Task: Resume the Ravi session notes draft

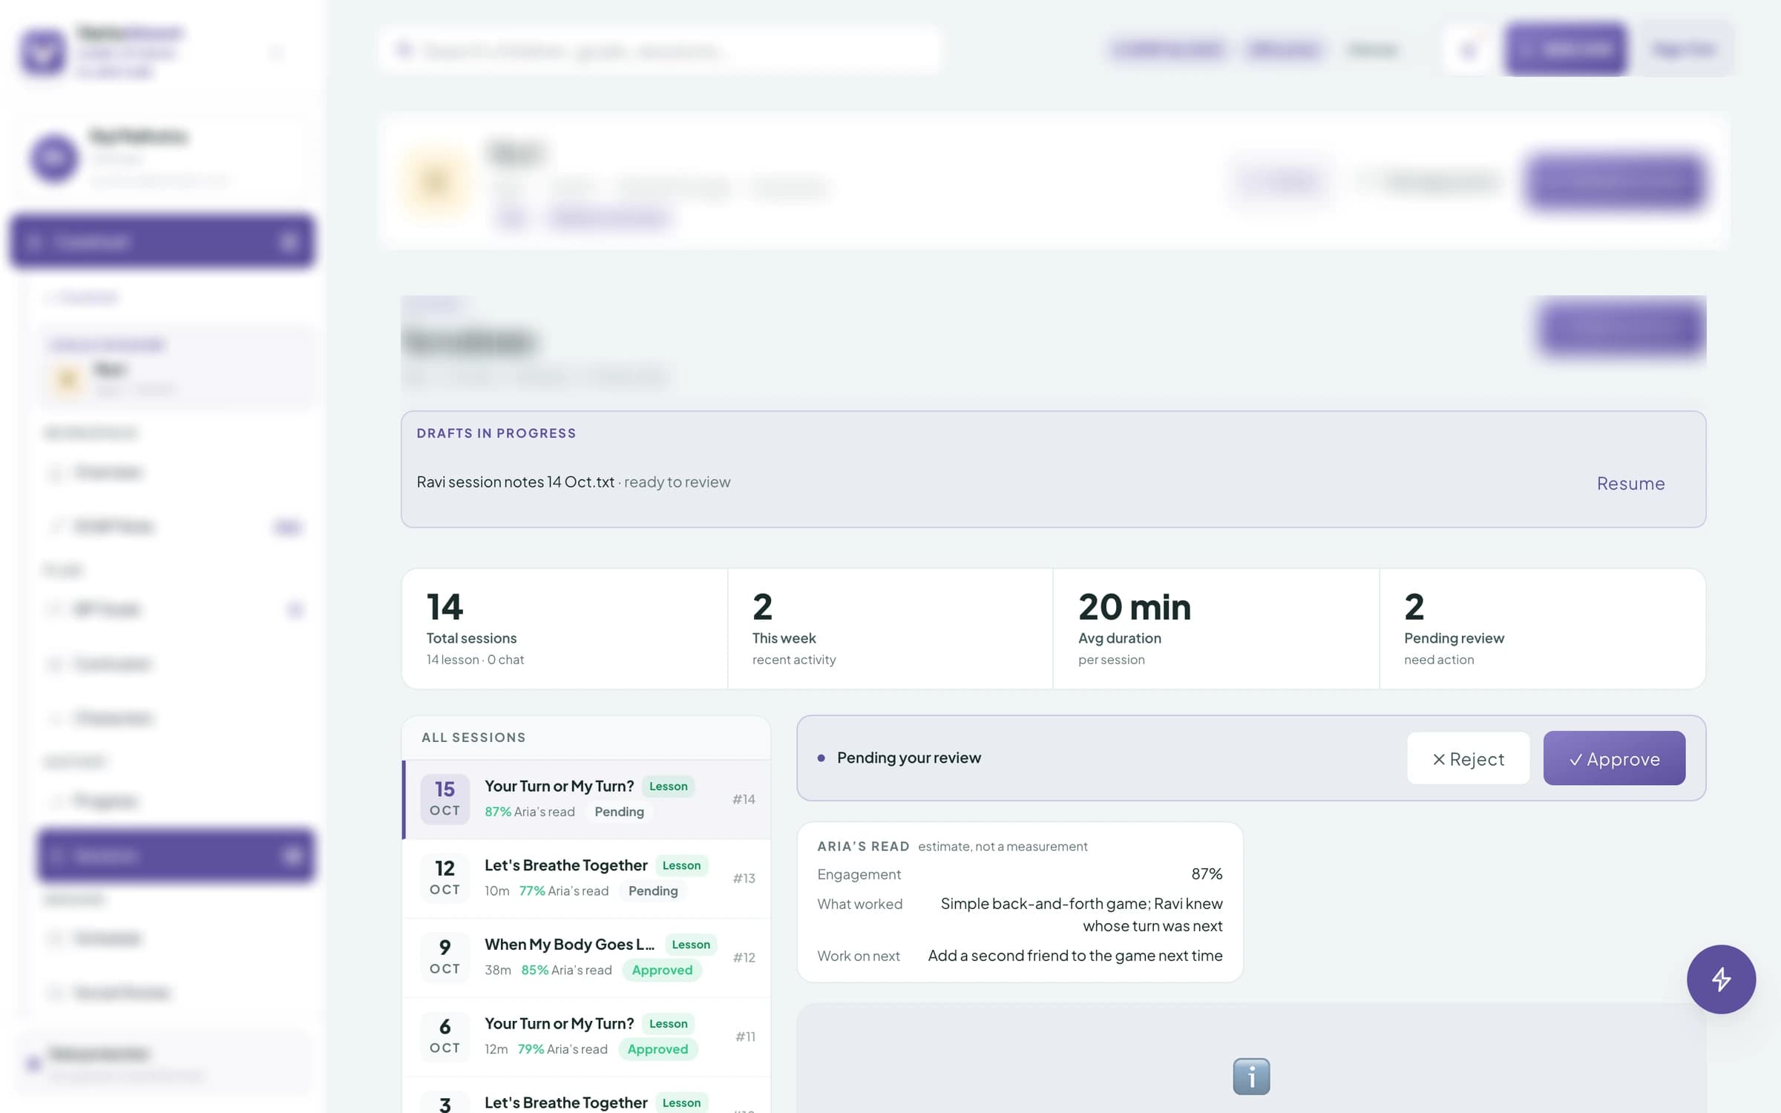Action: click(x=1630, y=483)
